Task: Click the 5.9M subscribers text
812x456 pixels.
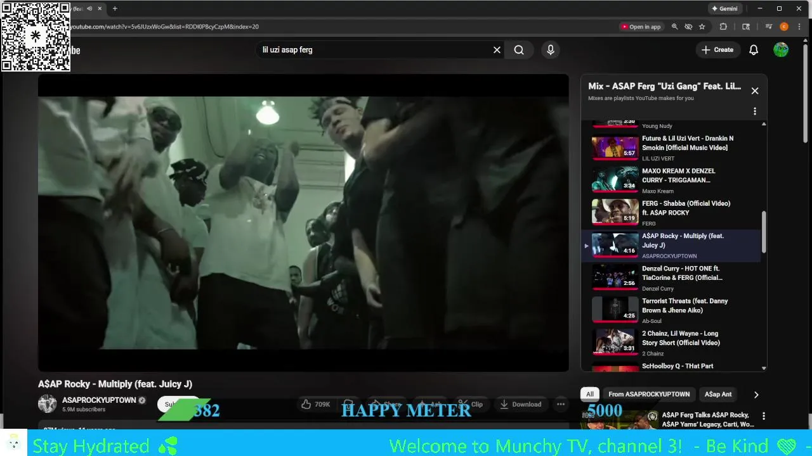Action: 84,410
